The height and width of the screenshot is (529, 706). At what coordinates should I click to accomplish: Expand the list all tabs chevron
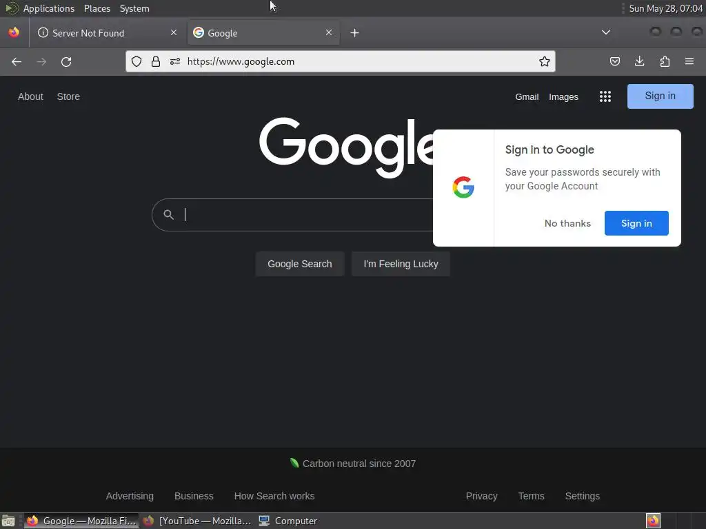(x=606, y=32)
